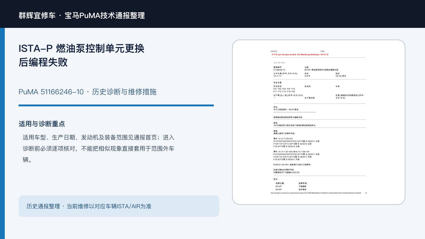Click the approval date 16-11-17 in document
Image resolution: width=425 pixels, height=239 pixels.
(x=277, y=76)
